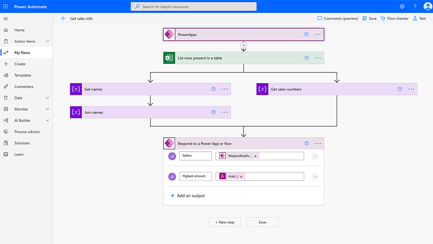Screen dimensions: 433x244
Task: Open Create in the sidebar
Action: 26,64
